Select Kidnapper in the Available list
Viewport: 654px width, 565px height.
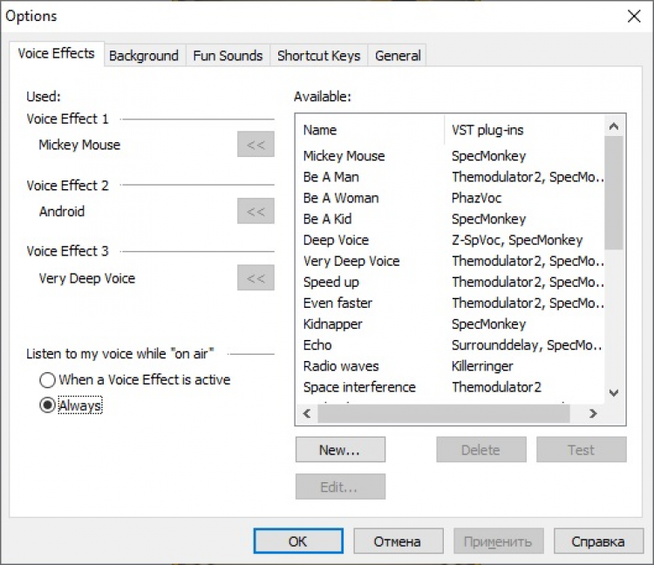333,324
